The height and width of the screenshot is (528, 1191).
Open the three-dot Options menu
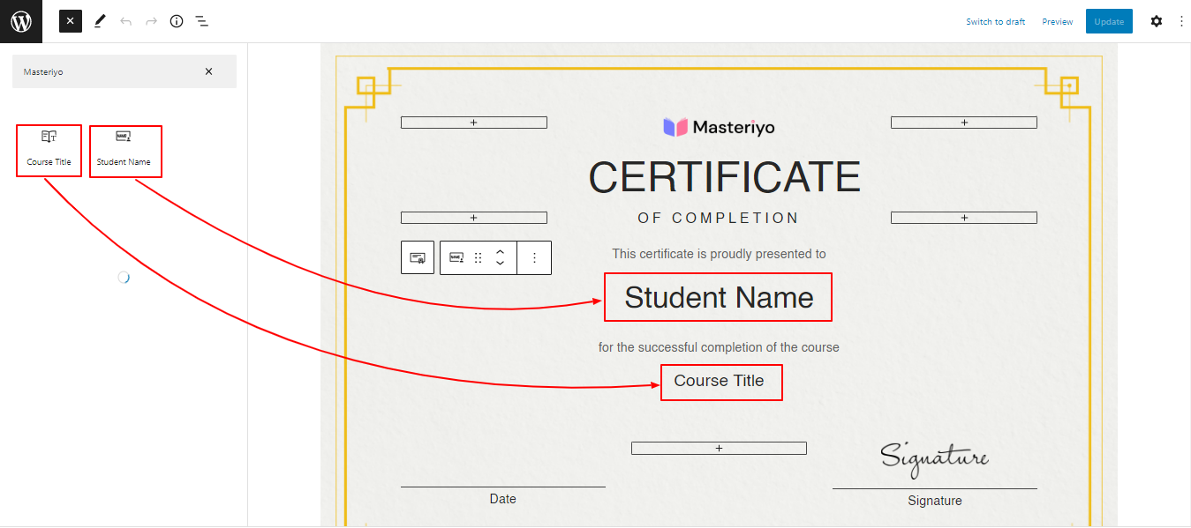[x=1181, y=21]
